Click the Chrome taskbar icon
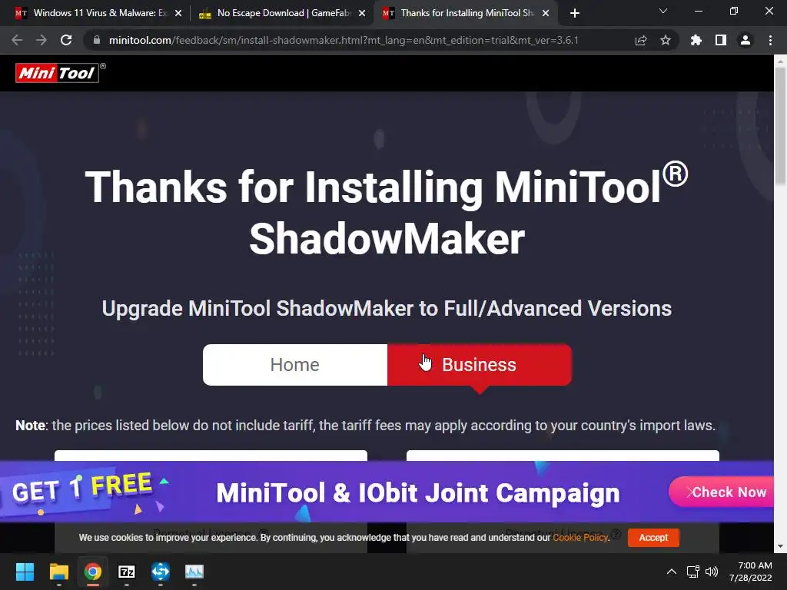 point(93,572)
